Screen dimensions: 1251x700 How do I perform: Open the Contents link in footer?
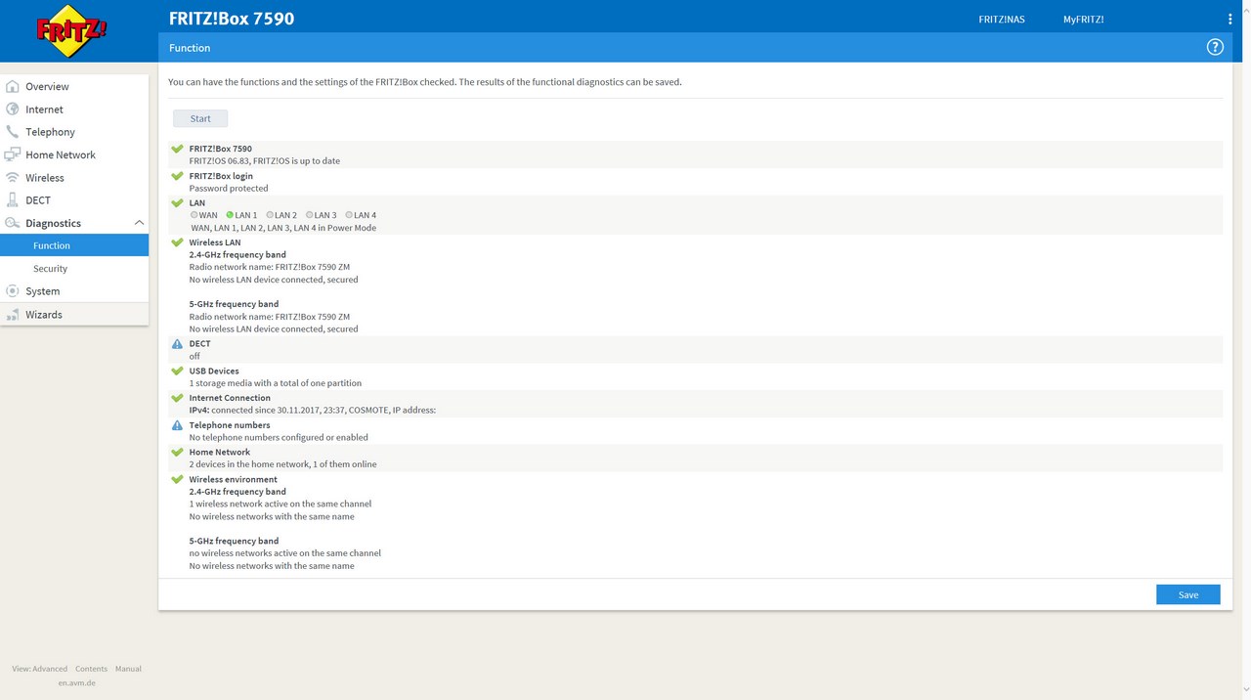click(x=91, y=669)
